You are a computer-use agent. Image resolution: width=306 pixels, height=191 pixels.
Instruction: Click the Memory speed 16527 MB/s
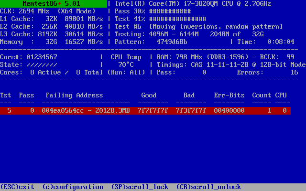[84, 42]
